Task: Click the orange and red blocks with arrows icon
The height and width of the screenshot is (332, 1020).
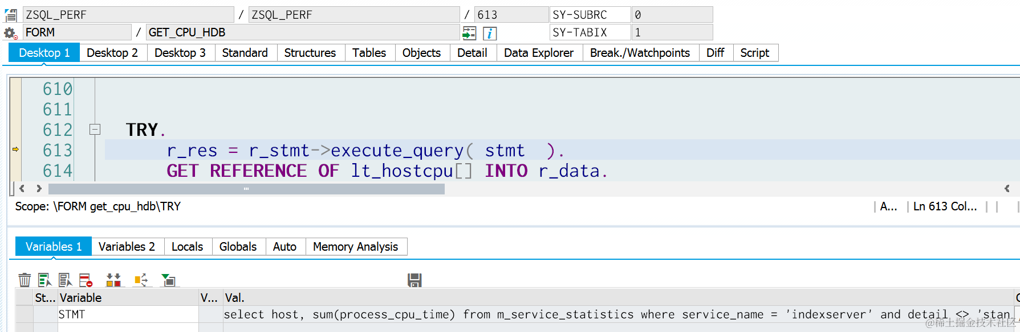Action: [113, 280]
